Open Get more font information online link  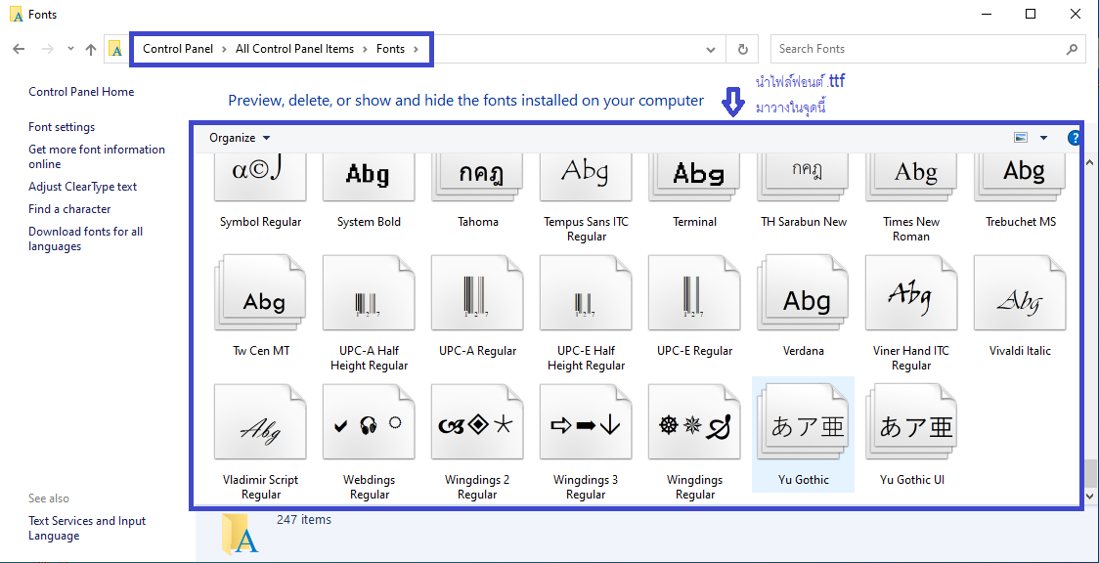pos(97,156)
